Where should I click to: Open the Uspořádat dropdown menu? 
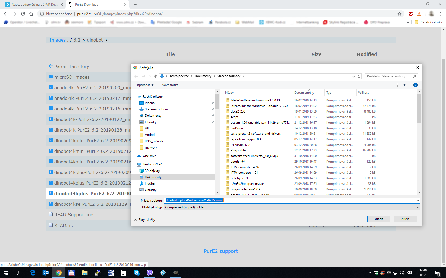click(144, 85)
